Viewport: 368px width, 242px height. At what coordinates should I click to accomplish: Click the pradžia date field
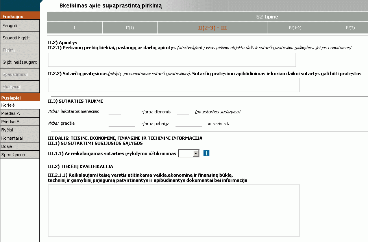(x=122, y=124)
